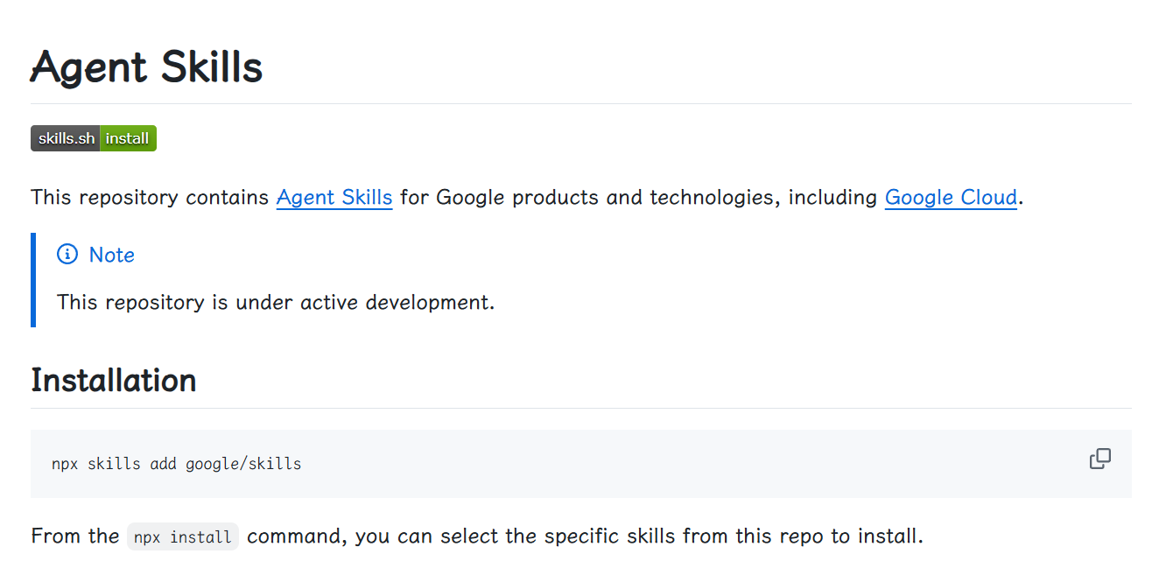Click the blue Note label text
The width and height of the screenshot is (1166, 582).
[112, 255]
